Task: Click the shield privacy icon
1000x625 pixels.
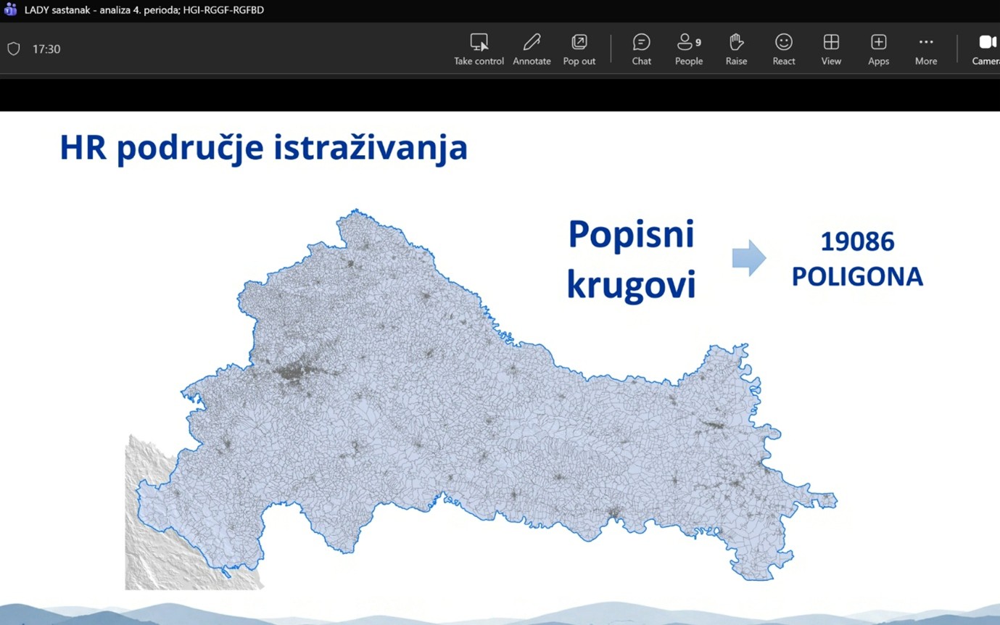Action: coord(13,49)
